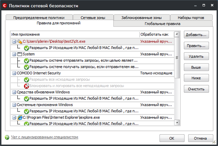The height and width of the screenshot is (146, 218).
Task: Collapse the clt.exe application rule group
Action: (14, 42)
